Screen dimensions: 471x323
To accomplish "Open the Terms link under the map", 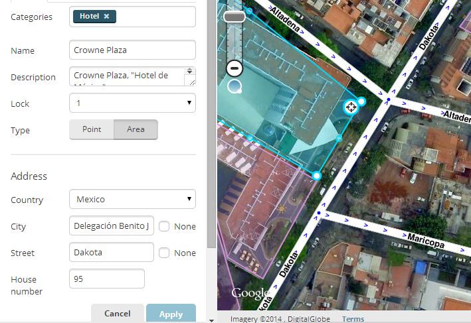I will tap(353, 319).
